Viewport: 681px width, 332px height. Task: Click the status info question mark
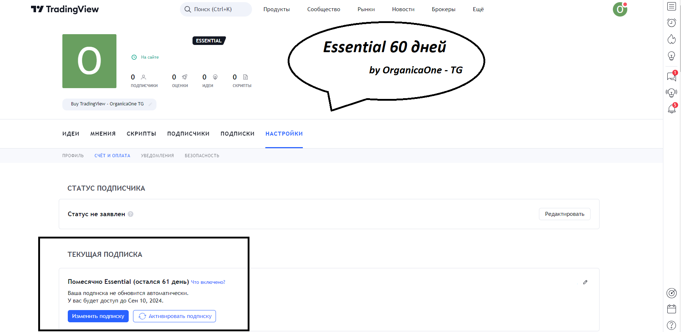point(131,214)
